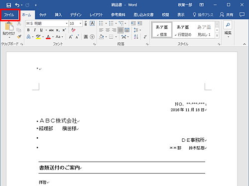Click the Format Painter brush icon
The image size is (249, 186).
(x=19, y=37)
